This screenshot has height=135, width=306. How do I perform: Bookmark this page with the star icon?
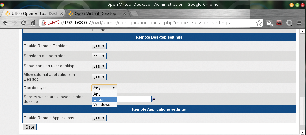pos(259,23)
